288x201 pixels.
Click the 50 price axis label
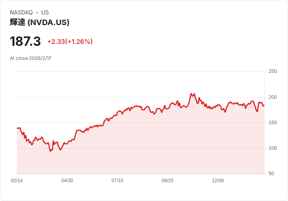(271, 174)
